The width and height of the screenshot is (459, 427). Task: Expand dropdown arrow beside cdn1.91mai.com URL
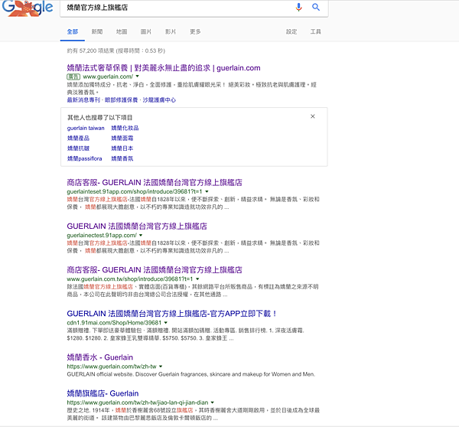tap(166, 322)
